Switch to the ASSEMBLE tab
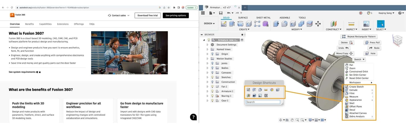This screenshot has height=128, width=406. [285, 18]
